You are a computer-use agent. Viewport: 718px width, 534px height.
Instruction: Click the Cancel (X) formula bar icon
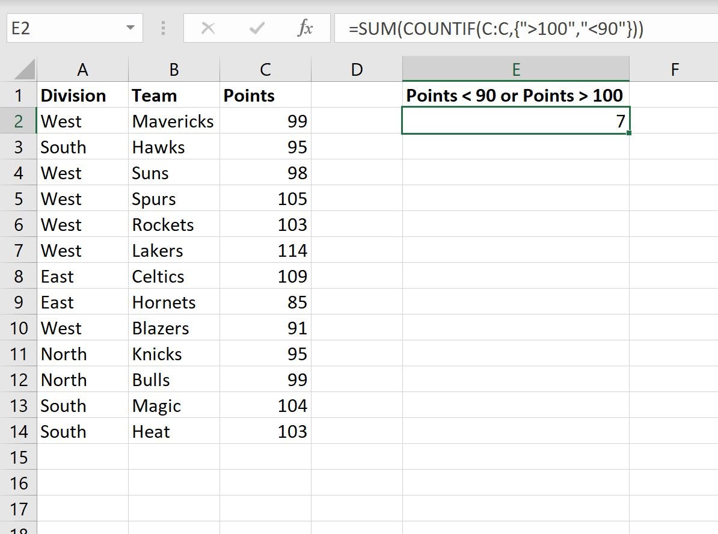208,28
